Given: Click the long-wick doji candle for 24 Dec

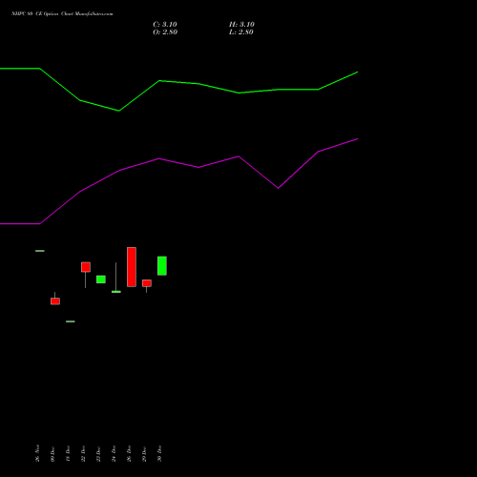Looking at the screenshot, I should coord(116,278).
